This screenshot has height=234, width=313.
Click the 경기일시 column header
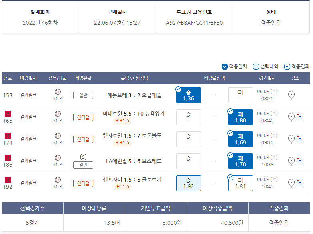(267, 78)
